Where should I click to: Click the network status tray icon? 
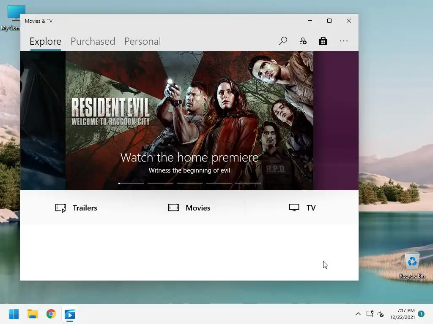point(370,314)
